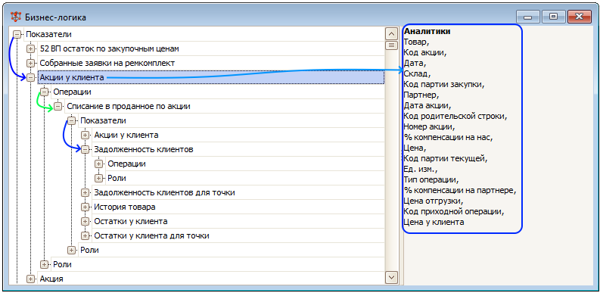Select Задолженность клиентов для точки row

[238, 192]
